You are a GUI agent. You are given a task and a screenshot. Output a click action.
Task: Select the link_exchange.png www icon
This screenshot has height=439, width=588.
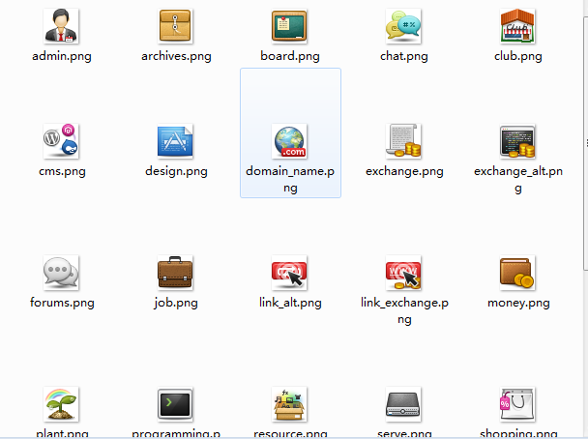(403, 273)
